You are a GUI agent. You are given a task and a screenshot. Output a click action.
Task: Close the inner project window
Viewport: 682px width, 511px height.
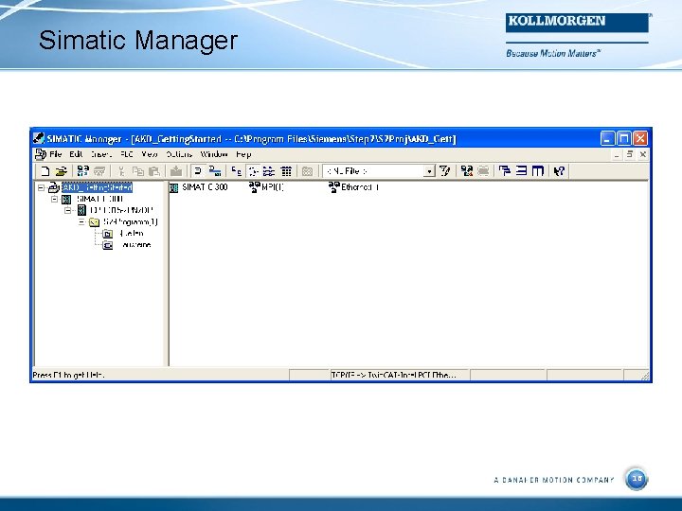click(643, 154)
